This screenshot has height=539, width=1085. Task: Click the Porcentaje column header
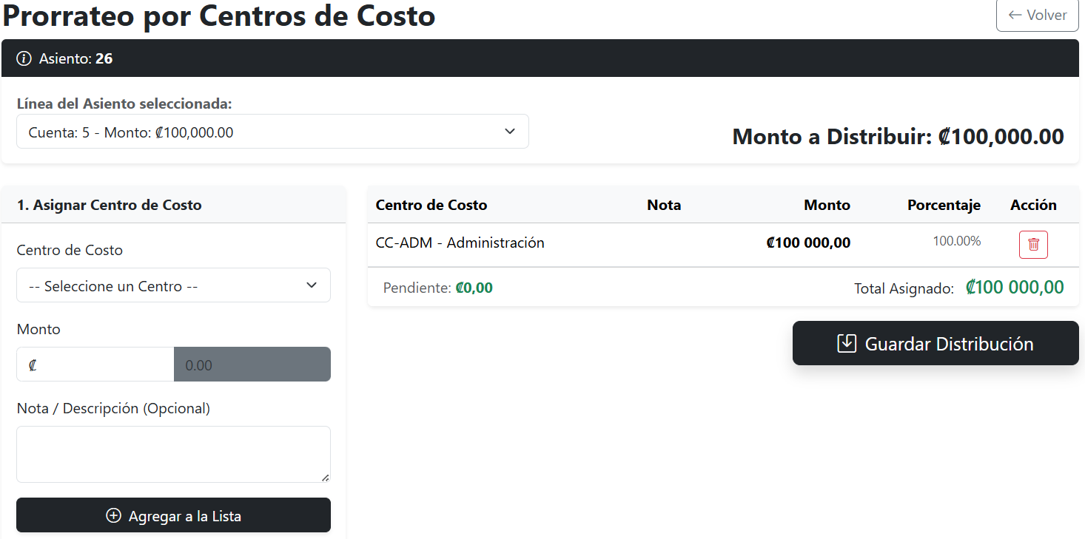(x=944, y=205)
